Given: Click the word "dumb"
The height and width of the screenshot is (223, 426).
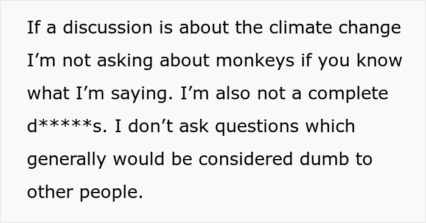Looking at the screenshot, I should (324, 159).
